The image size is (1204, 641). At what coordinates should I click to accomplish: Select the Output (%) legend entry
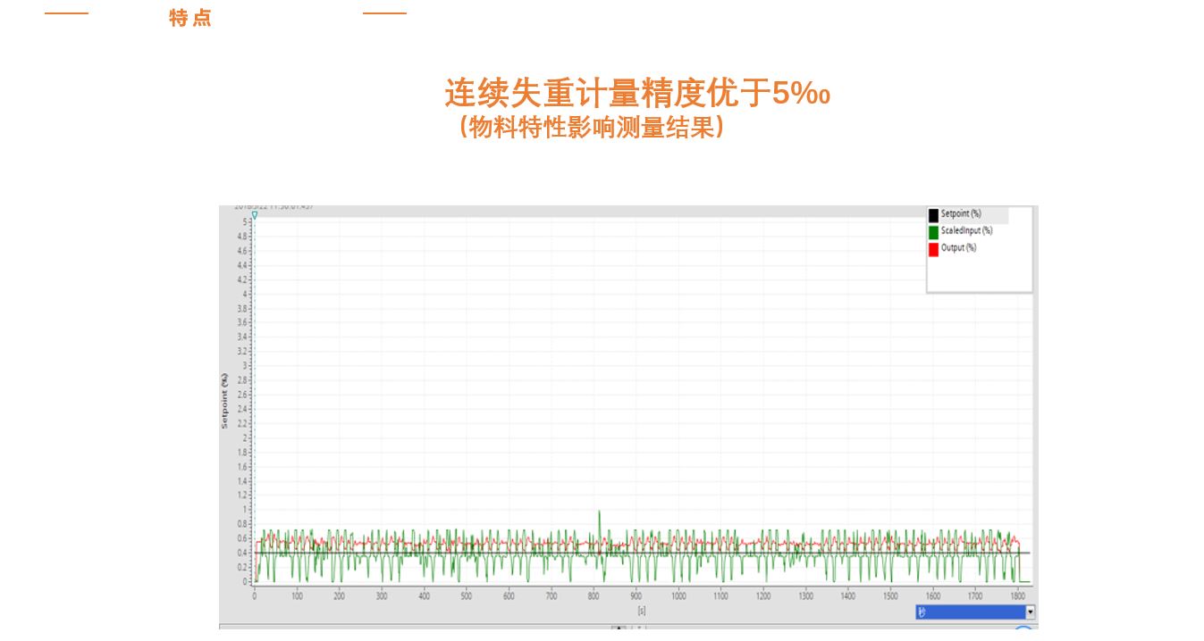pyautogui.click(x=958, y=248)
